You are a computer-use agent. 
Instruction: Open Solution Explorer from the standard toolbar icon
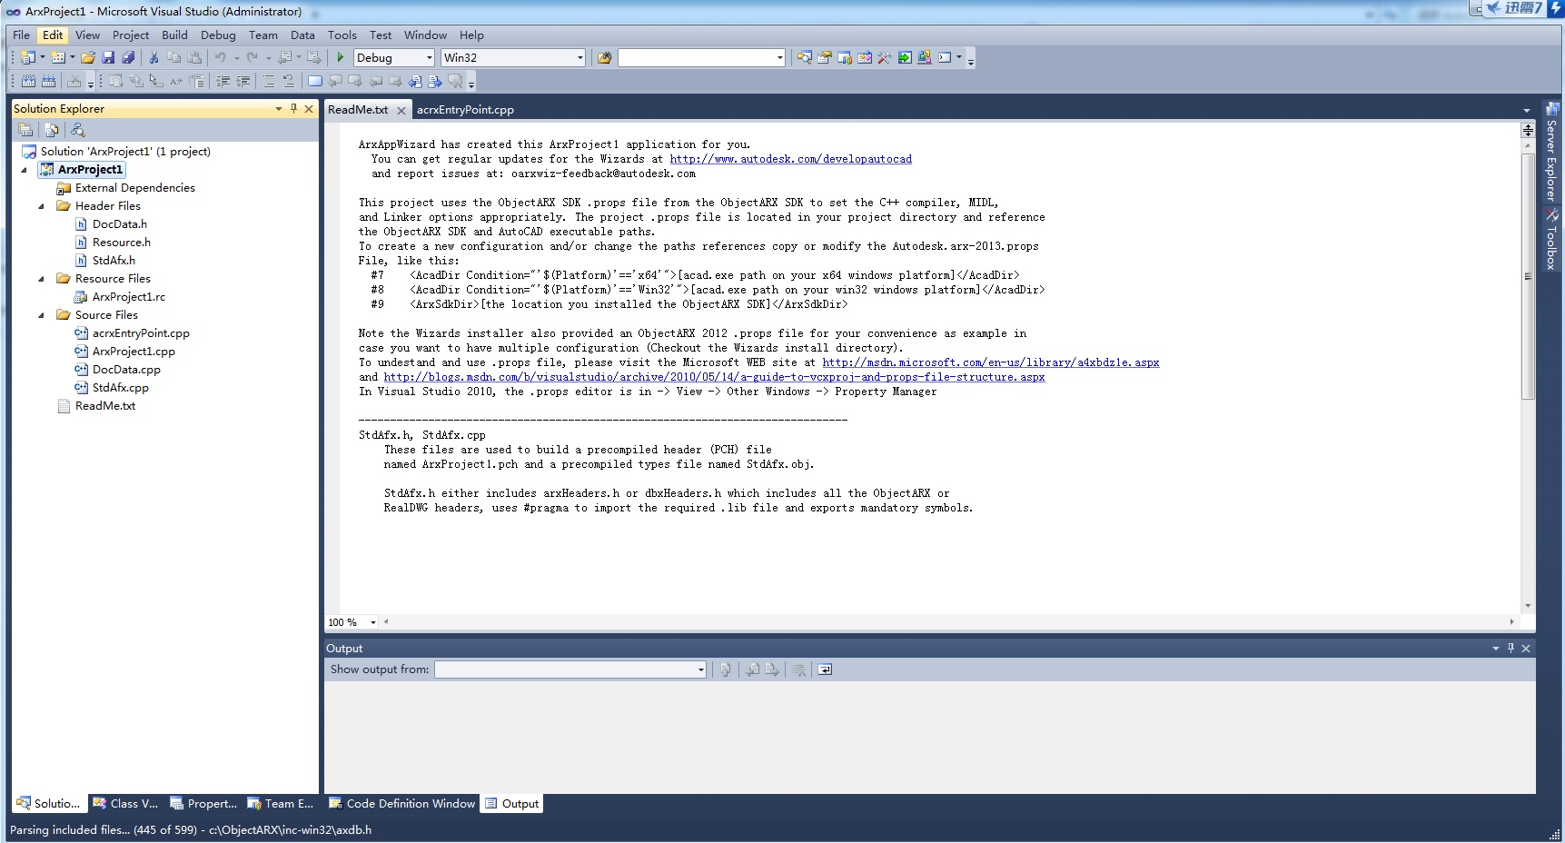click(x=805, y=57)
